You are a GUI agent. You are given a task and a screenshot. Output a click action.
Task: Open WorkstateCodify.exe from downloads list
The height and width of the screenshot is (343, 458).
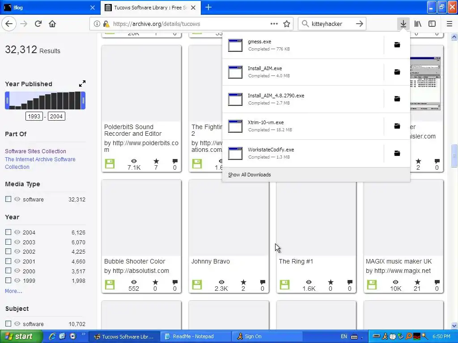pos(303,153)
